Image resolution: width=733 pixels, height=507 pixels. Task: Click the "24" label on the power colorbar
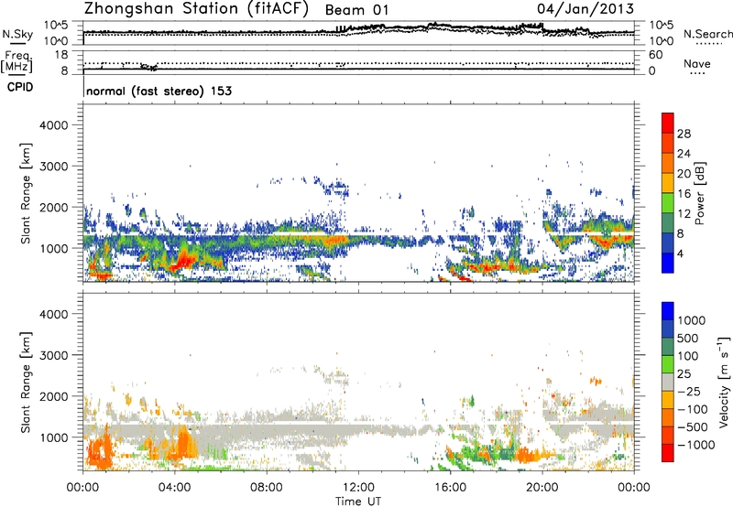click(x=684, y=154)
